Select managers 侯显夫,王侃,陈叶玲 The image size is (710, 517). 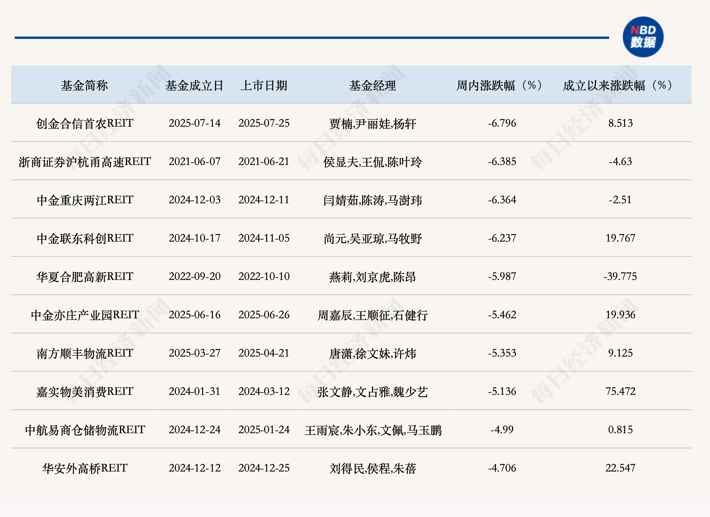point(372,162)
